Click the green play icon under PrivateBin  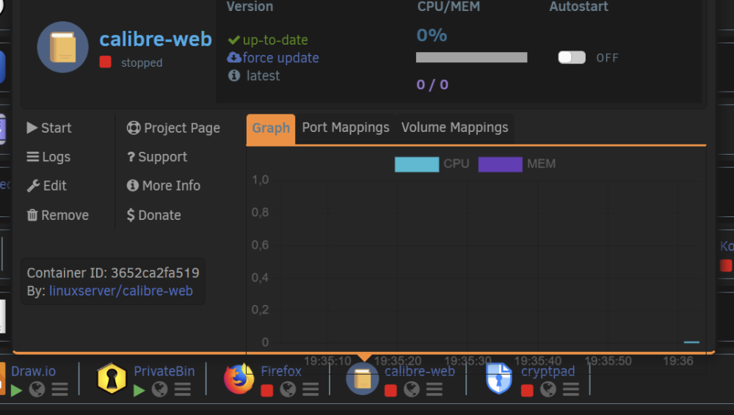pos(139,390)
